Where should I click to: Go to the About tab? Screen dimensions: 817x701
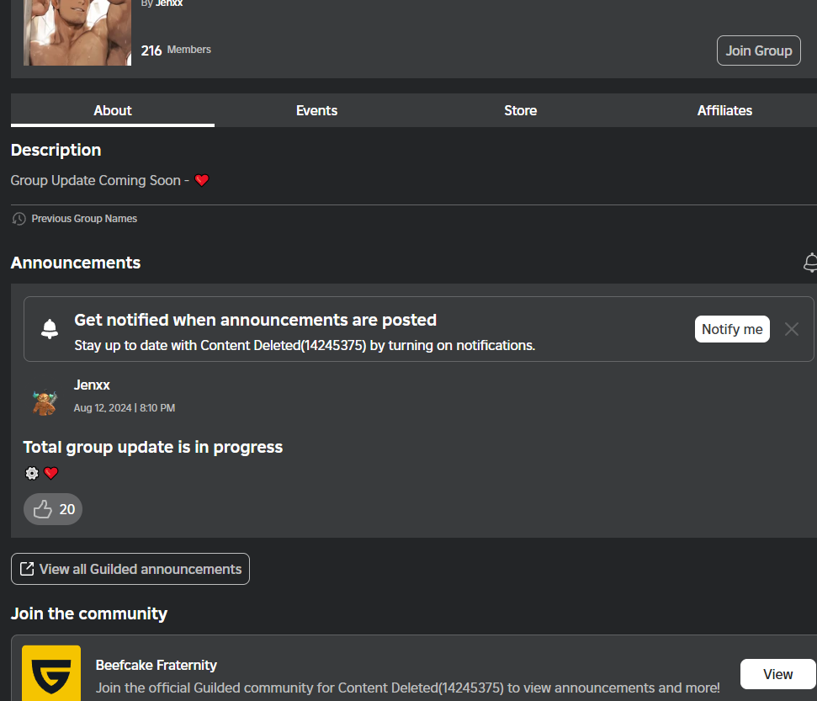coord(113,110)
